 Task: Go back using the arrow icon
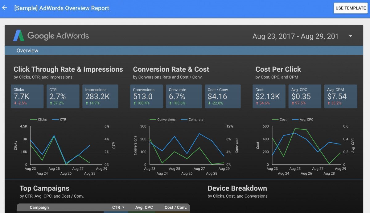point(5,8)
